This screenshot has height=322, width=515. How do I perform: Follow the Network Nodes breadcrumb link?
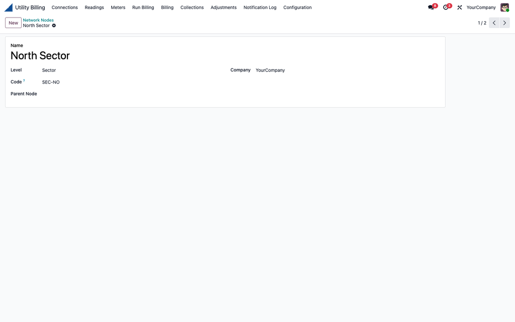coord(38,20)
